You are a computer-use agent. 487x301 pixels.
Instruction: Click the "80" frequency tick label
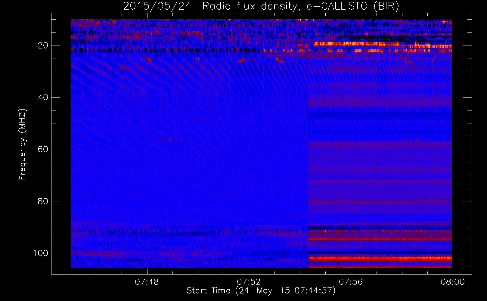tap(43, 201)
